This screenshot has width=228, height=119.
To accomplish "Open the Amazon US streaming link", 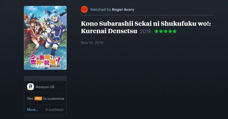I will [x=45, y=87].
